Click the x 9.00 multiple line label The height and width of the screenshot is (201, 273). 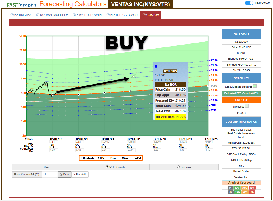tap(213, 105)
